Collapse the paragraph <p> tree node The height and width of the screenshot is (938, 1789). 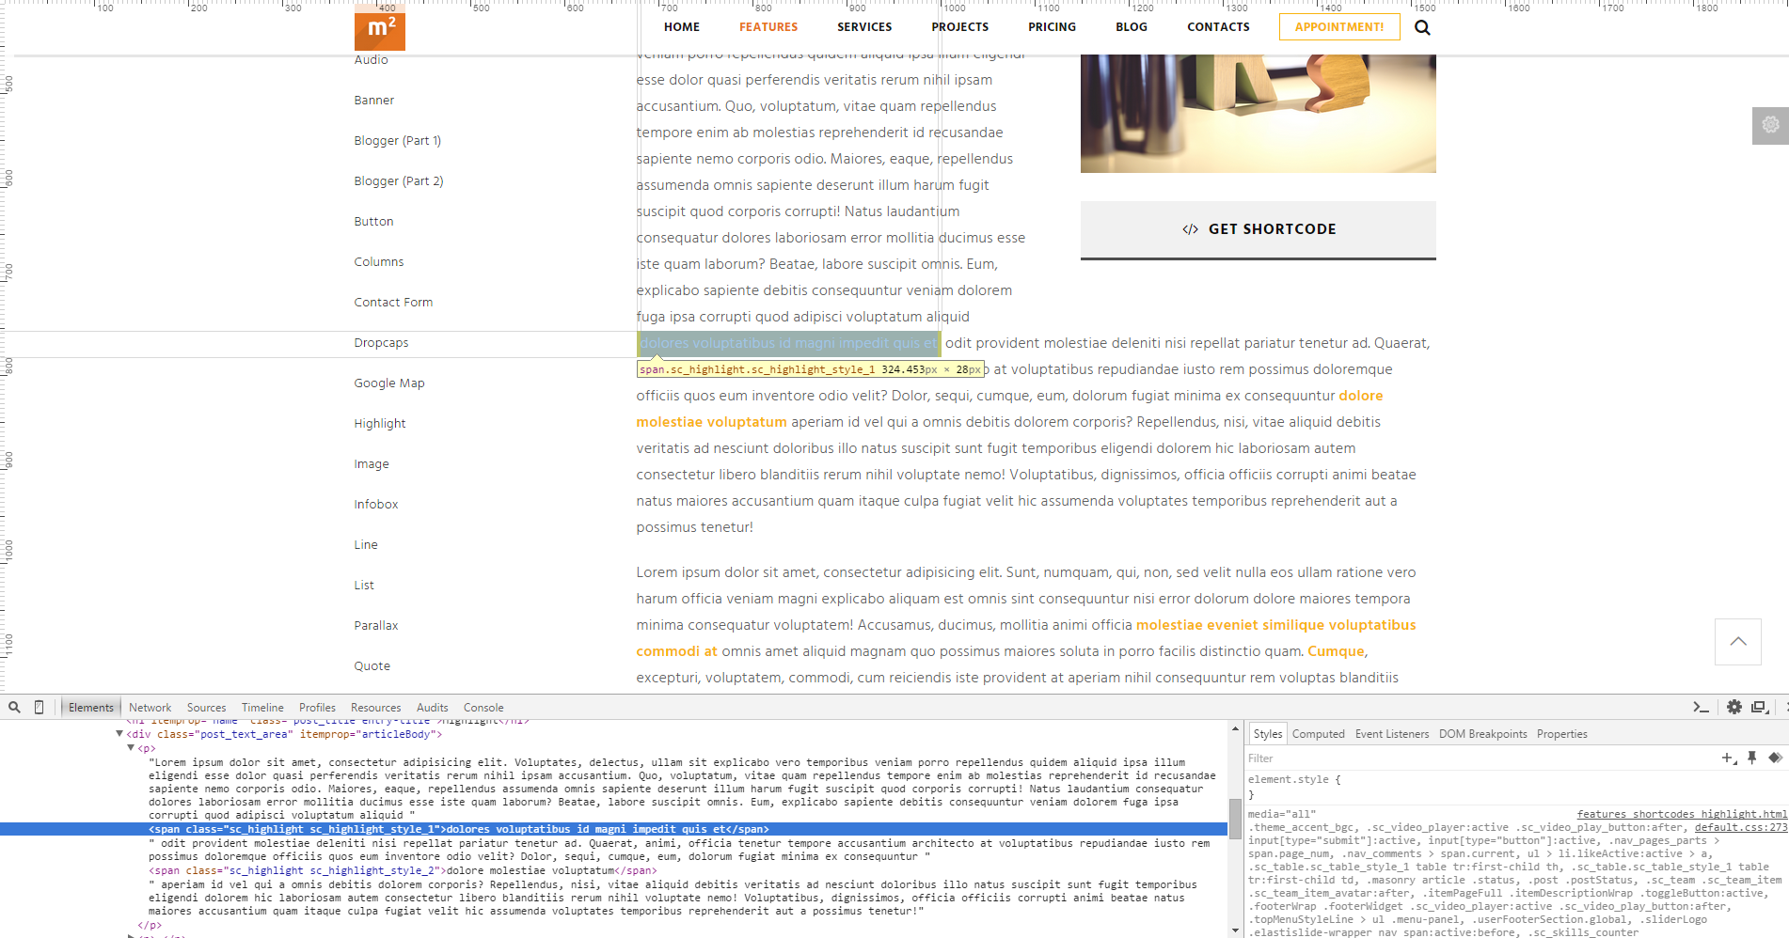tap(131, 748)
